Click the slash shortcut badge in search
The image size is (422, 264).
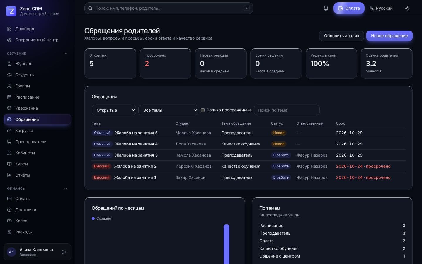coord(246,8)
